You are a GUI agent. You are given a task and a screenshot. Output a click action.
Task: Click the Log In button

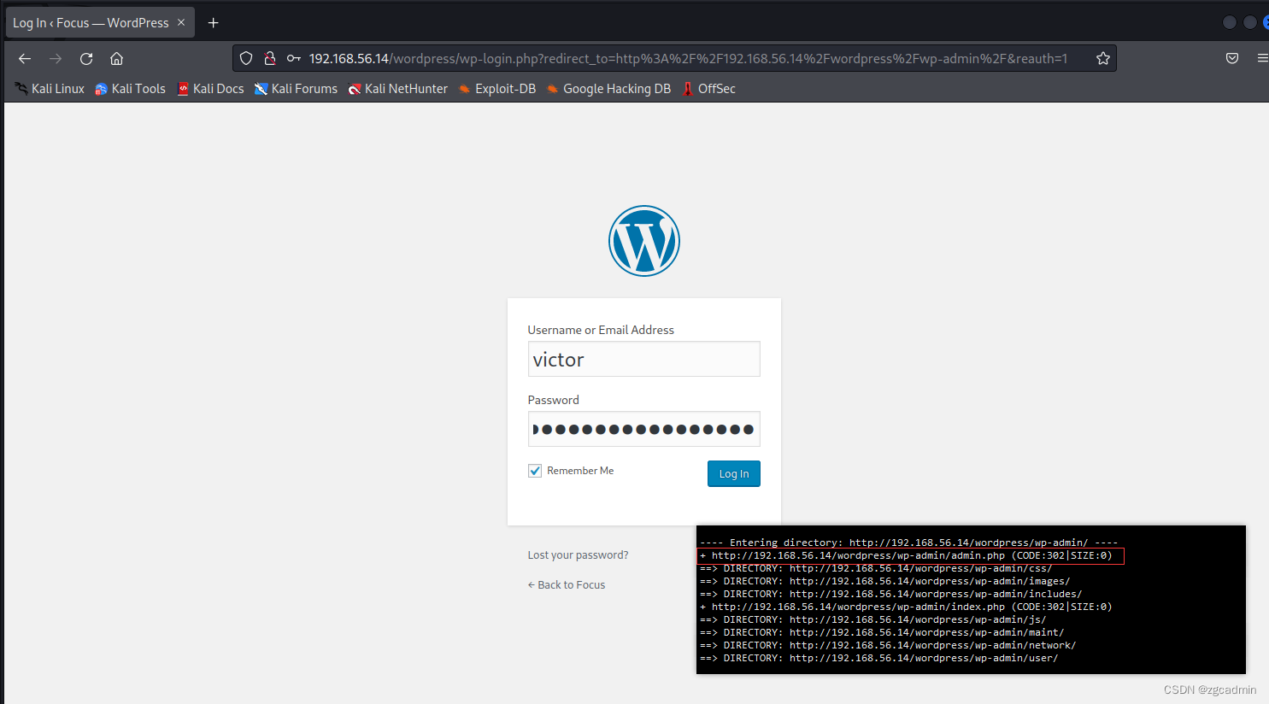coord(734,473)
